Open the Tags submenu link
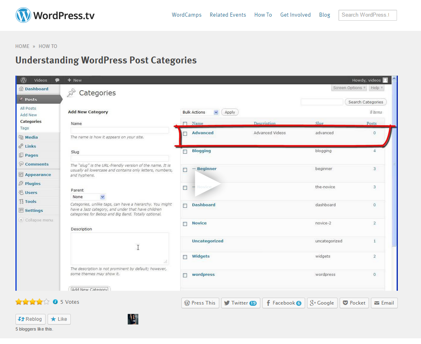The height and width of the screenshot is (344, 421). (24, 128)
